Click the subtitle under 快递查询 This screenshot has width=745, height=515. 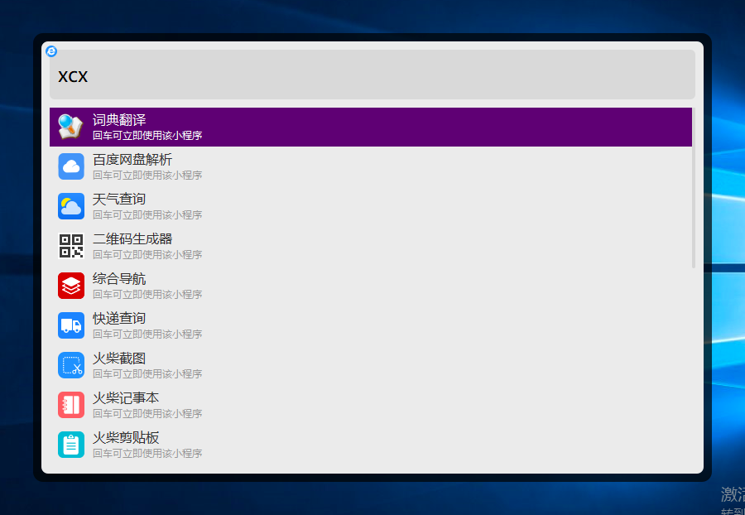pyautogui.click(x=147, y=335)
